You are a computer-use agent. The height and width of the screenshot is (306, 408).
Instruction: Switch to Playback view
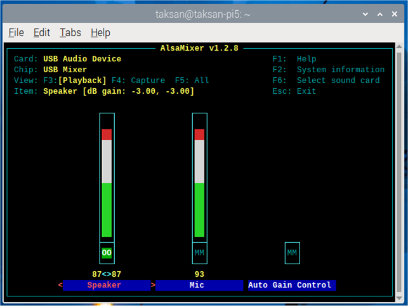(82, 80)
